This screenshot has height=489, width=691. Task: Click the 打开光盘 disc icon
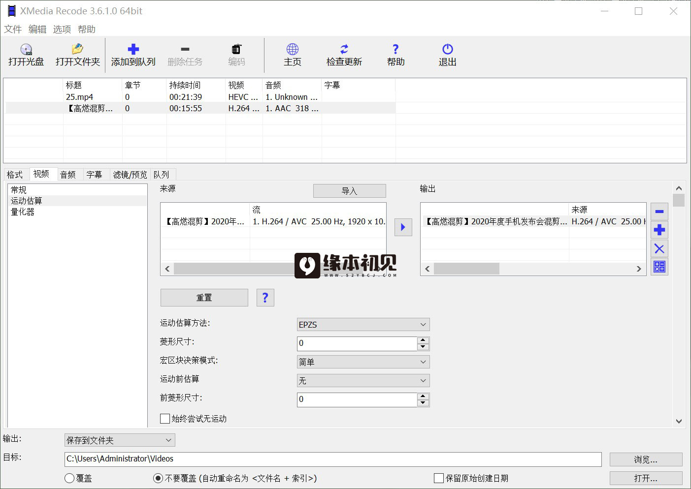click(x=26, y=49)
